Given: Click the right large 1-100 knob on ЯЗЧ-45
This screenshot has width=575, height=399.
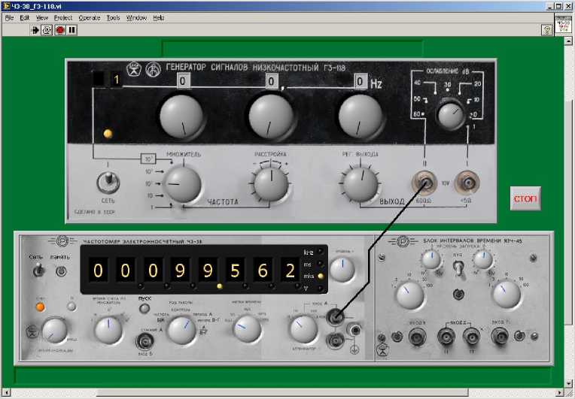Looking at the screenshot, I should click(x=507, y=294).
